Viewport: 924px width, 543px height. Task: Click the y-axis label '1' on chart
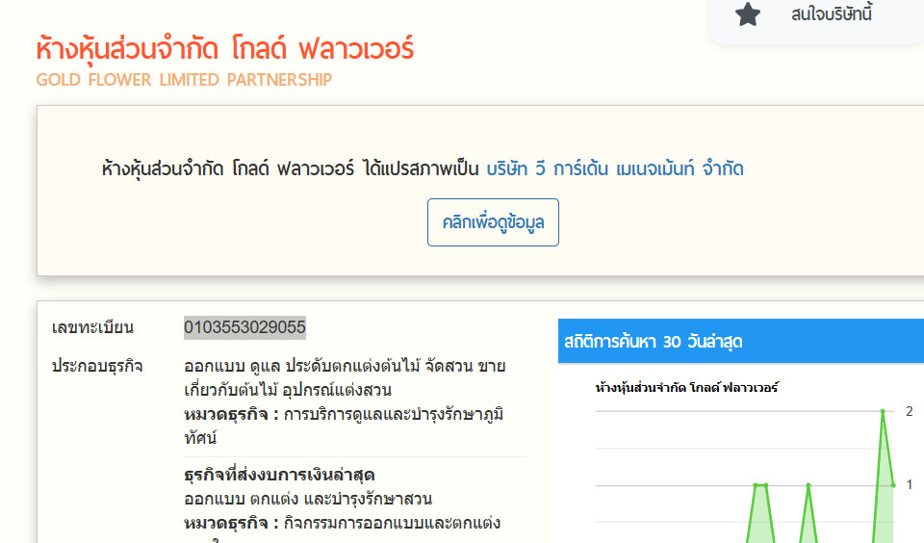pyautogui.click(x=910, y=484)
